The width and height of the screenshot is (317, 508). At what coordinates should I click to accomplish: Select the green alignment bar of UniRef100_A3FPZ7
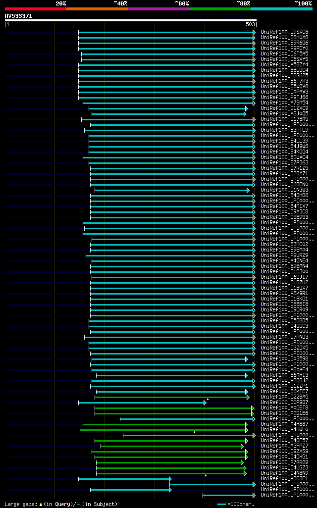point(172,447)
